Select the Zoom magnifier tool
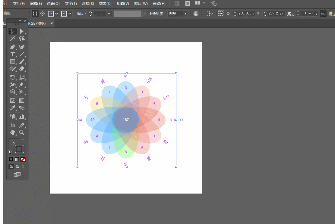335x224 pixels. (22, 132)
